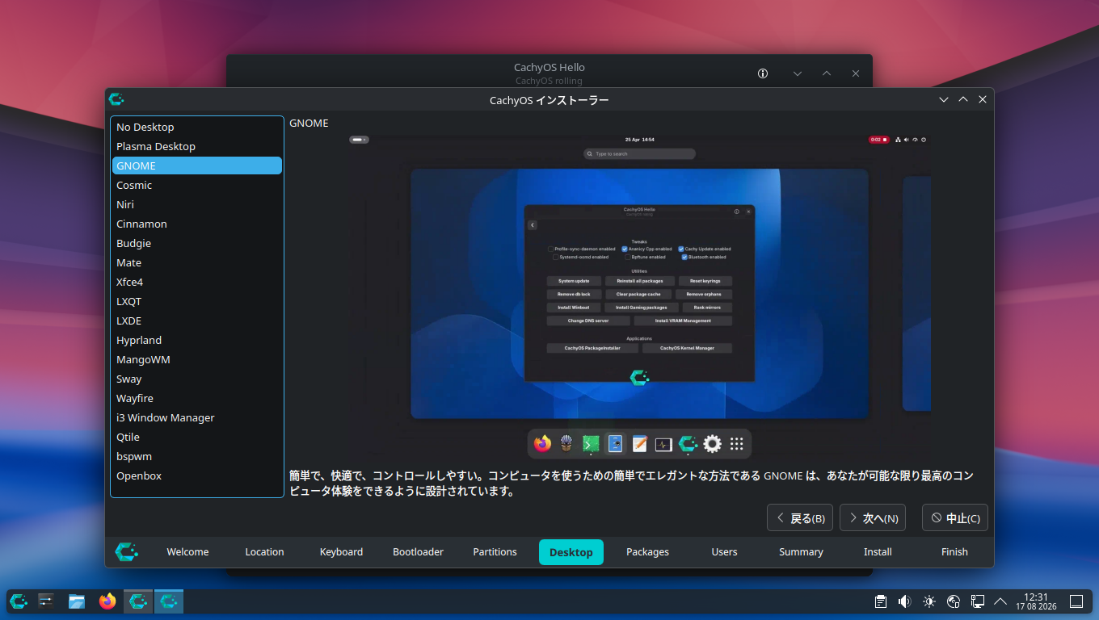
Task: Select "Xfce4" from the list
Action: coord(197,282)
